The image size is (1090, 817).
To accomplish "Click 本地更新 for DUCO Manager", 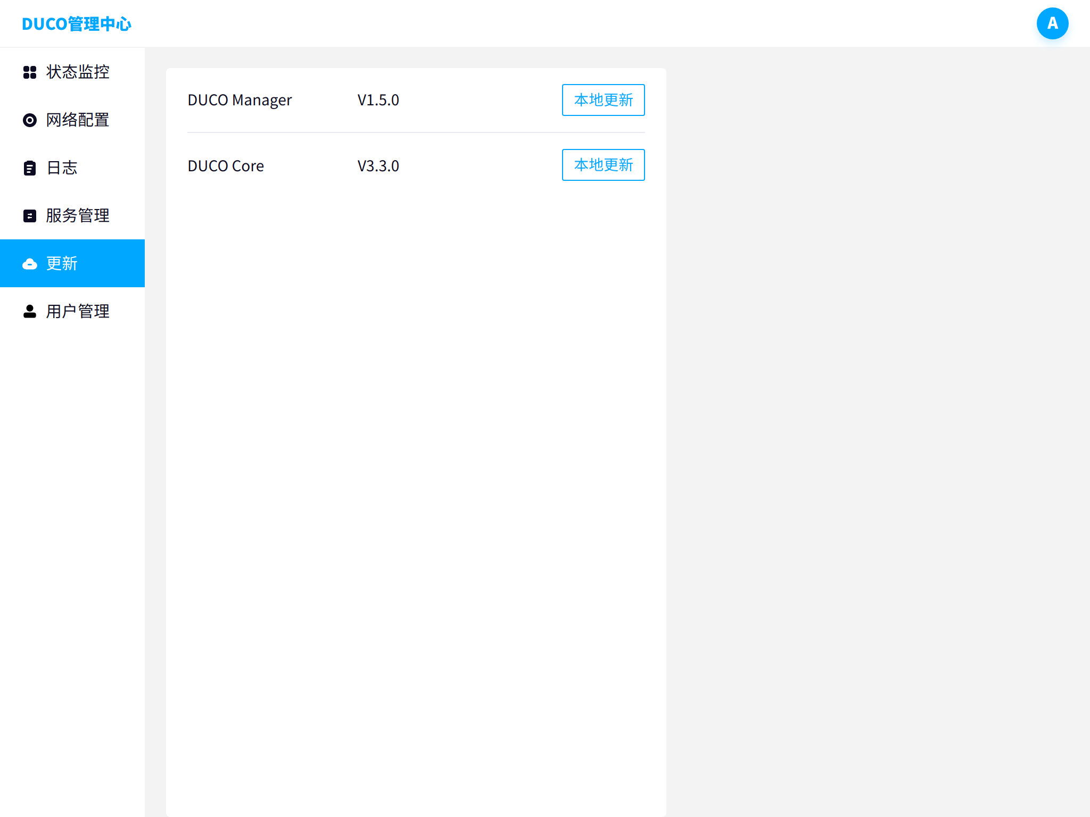I will [603, 100].
